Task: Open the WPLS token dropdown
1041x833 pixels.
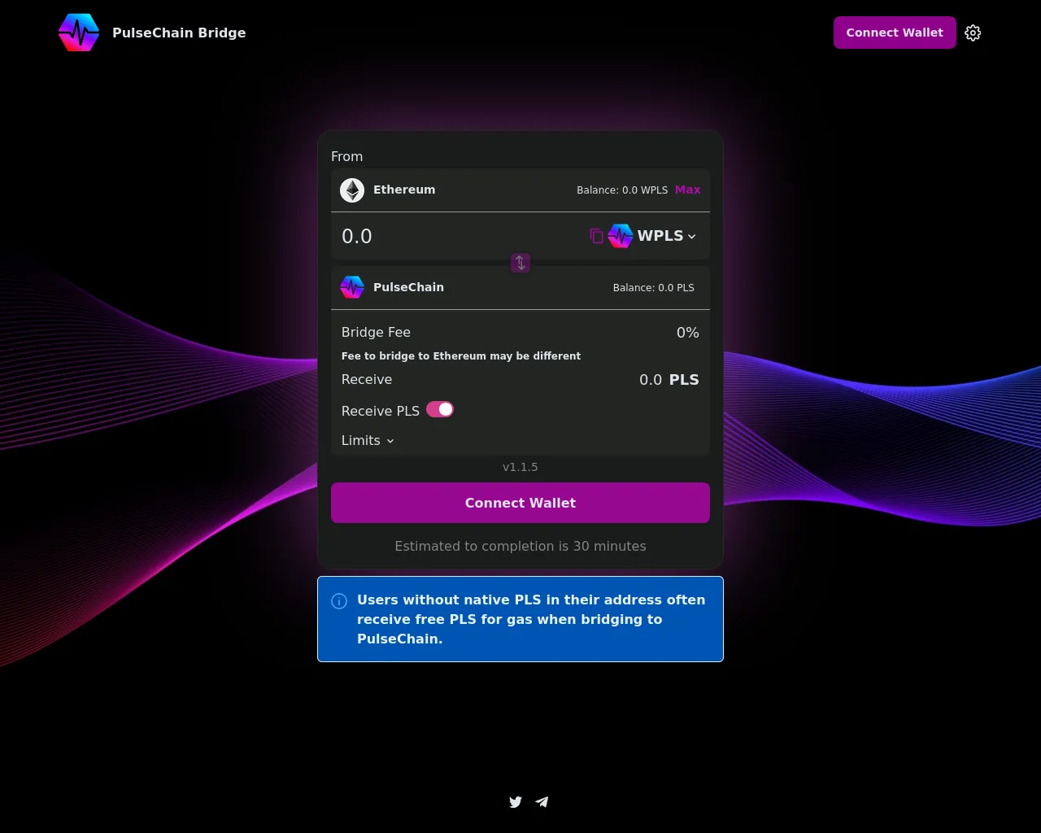Action: point(667,236)
